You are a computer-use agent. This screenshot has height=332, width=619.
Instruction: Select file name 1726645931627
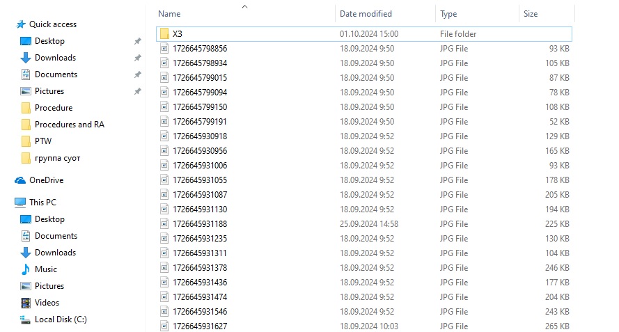[x=200, y=326]
